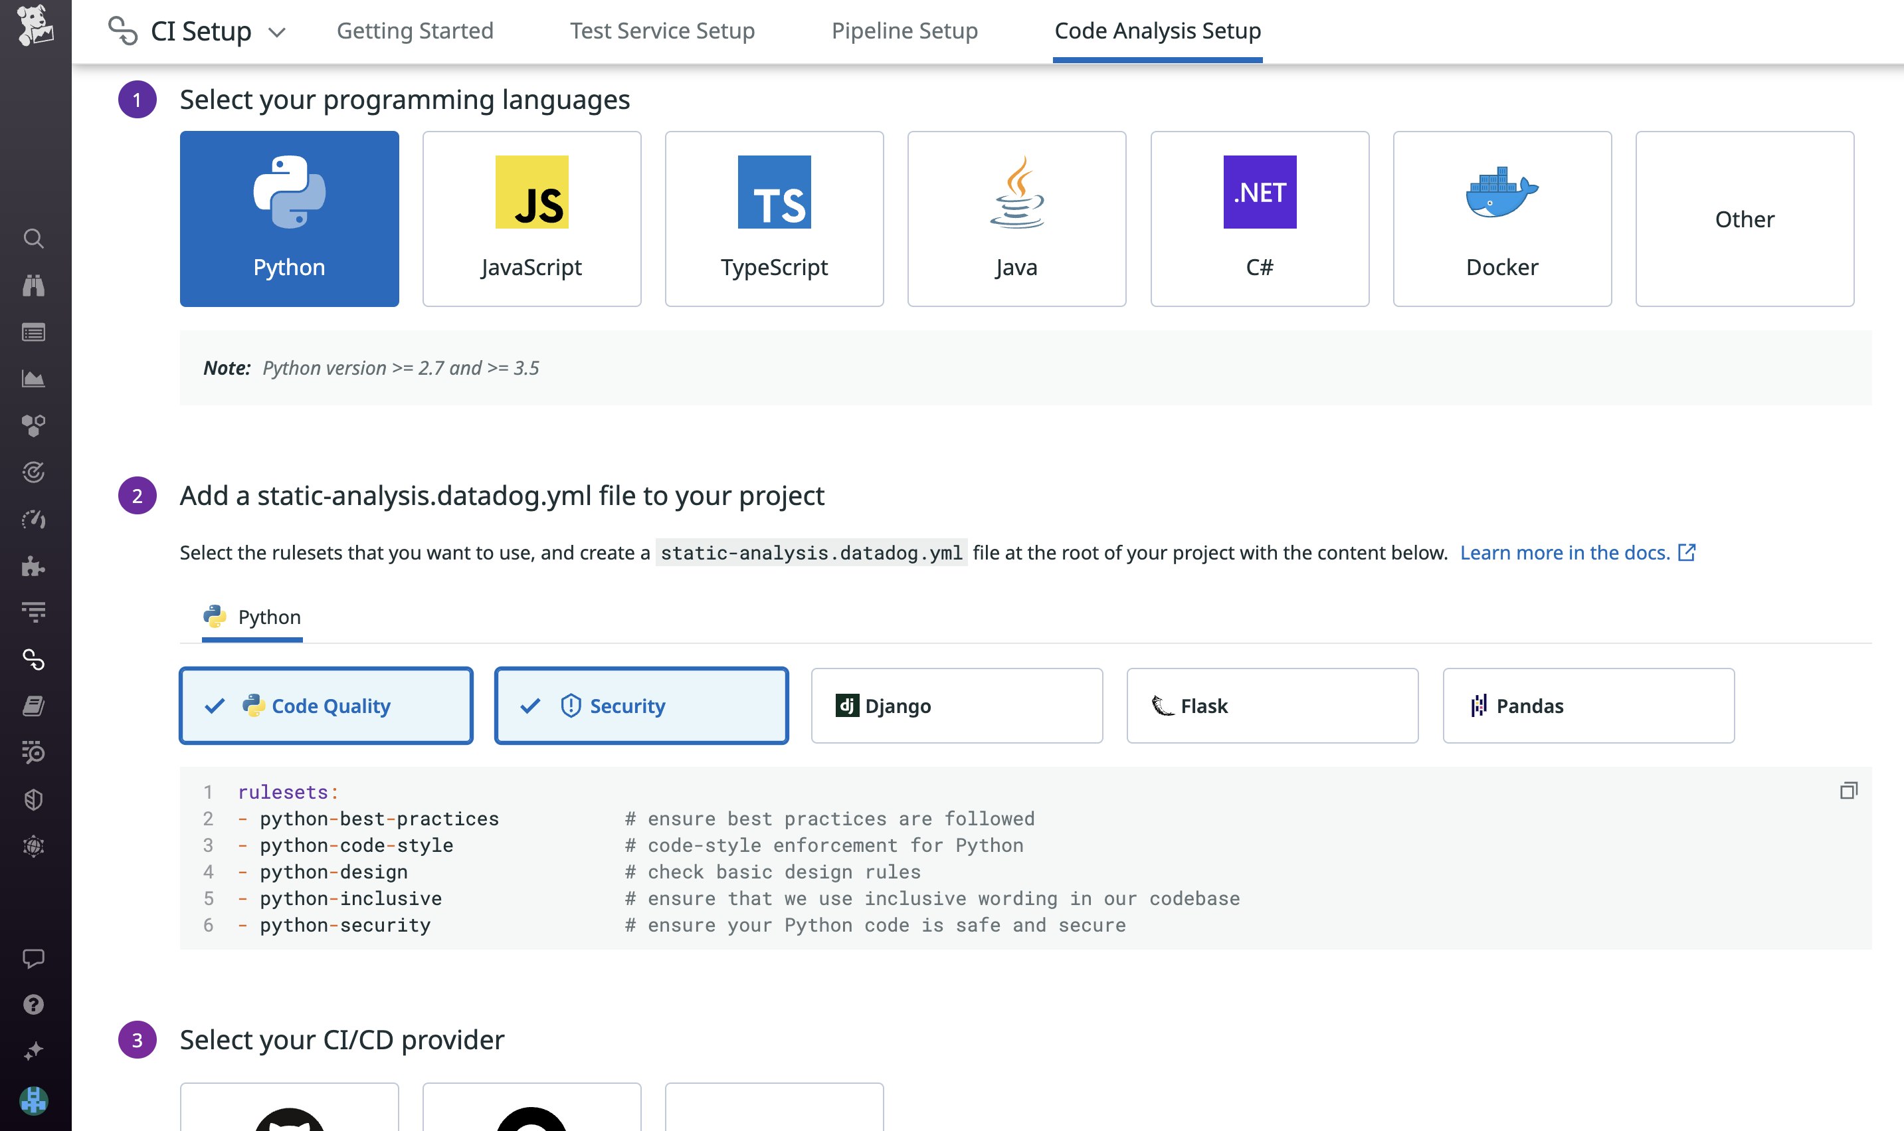Select the Java language card
Image resolution: width=1904 pixels, height=1131 pixels.
pyautogui.click(x=1016, y=219)
